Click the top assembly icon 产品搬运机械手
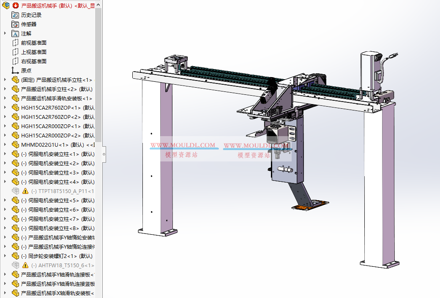The image size is (440, 298). 6,5
